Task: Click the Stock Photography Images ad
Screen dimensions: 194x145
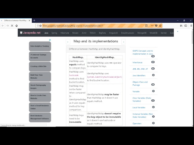Action: (40, 87)
